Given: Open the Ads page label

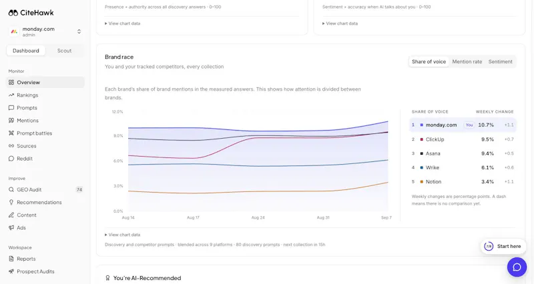Looking at the screenshot, I should [21, 228].
